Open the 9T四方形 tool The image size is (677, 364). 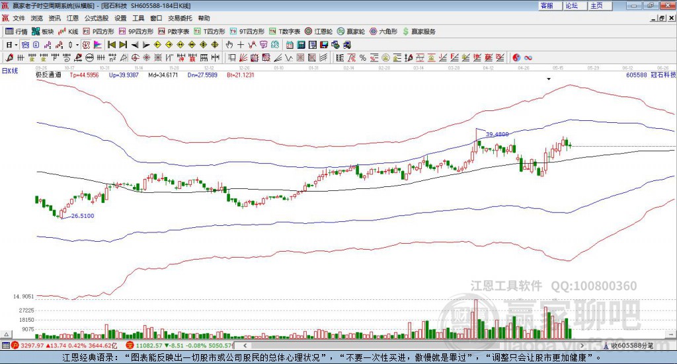click(247, 32)
